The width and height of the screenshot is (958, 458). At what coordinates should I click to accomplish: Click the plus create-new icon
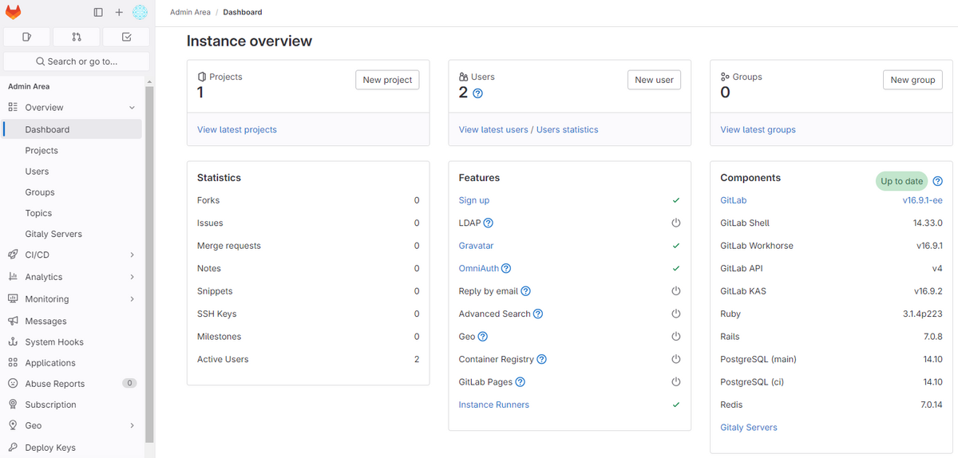(x=119, y=12)
